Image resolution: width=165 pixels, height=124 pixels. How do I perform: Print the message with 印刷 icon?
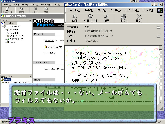(123, 18)
